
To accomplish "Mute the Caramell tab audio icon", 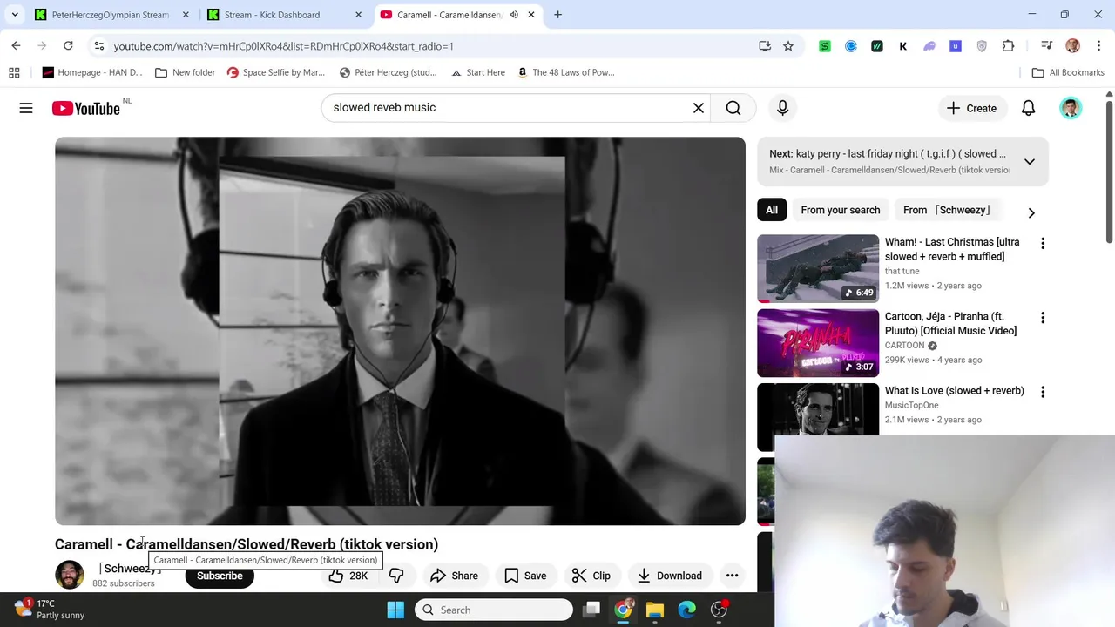I will 514,15.
